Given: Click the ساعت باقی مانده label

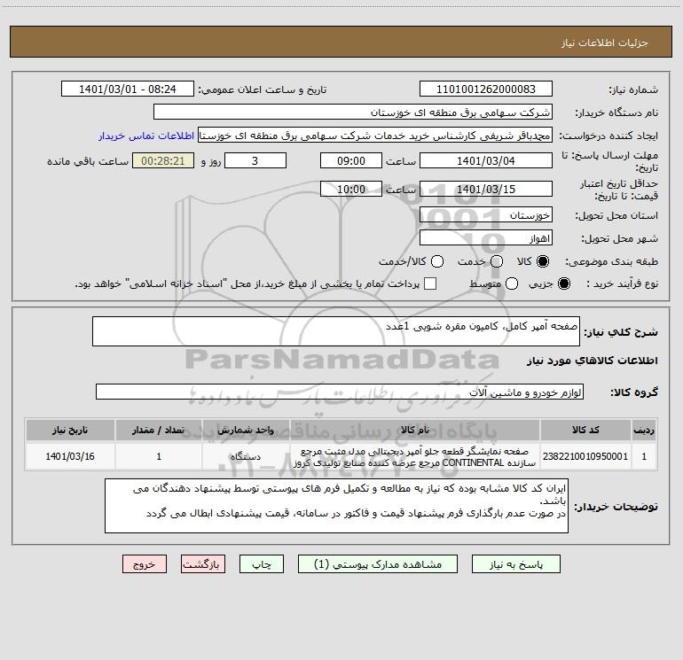Looking at the screenshot, I should [x=88, y=161].
